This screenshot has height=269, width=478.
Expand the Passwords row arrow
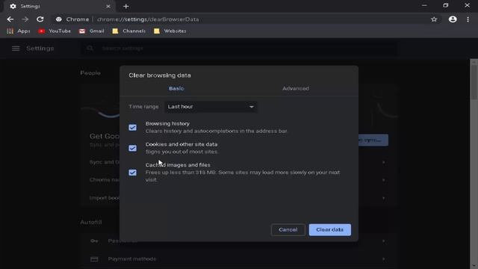click(383, 241)
